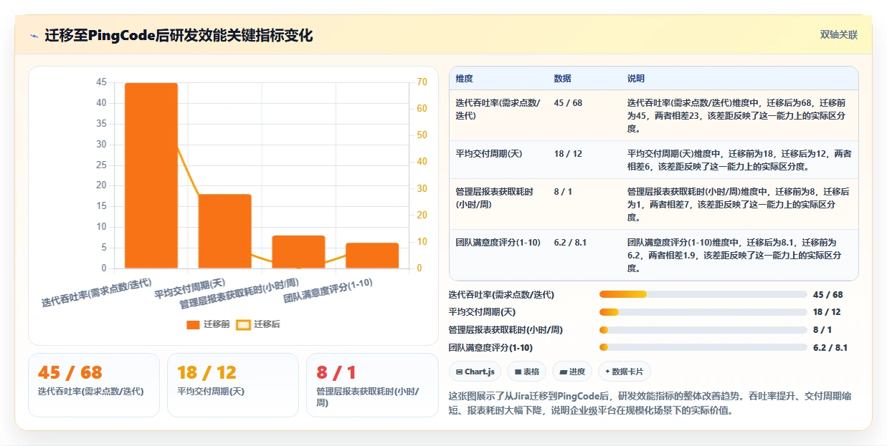Click the 18 / 12 value beside progress bar
887x446 pixels.
click(x=827, y=312)
